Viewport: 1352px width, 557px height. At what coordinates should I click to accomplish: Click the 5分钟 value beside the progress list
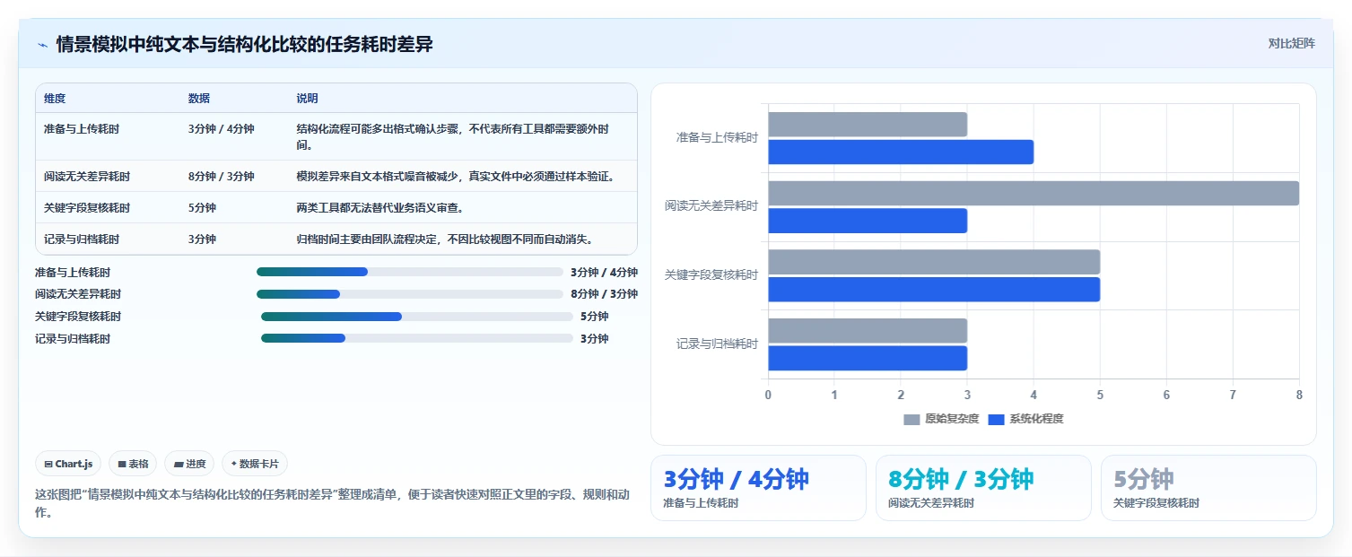pyautogui.click(x=594, y=317)
